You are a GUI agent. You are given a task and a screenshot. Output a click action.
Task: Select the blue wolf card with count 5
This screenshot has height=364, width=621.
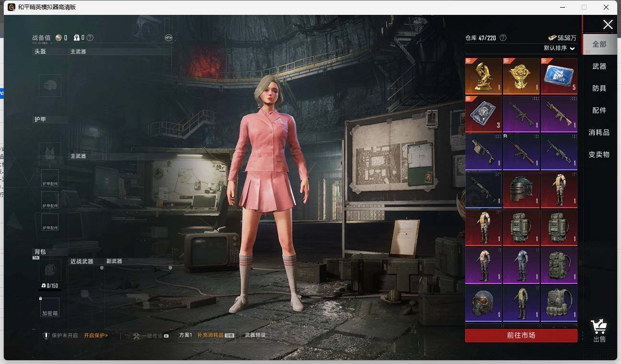click(559, 76)
